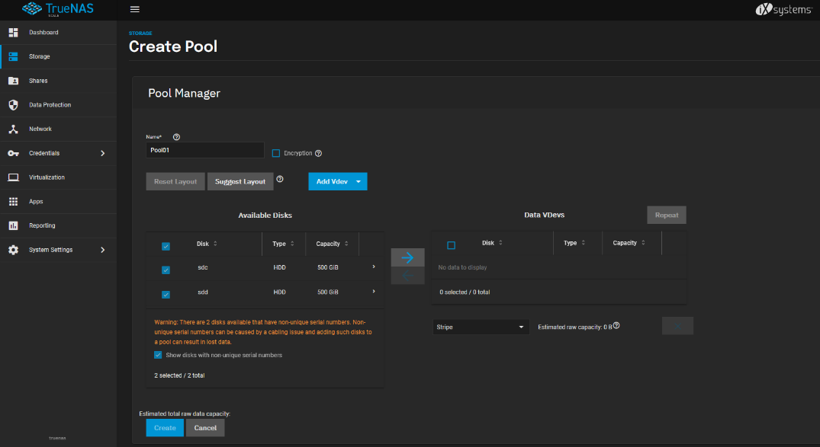Viewport: 820px width, 447px height.
Task: Click 'HDD' type in the sdd row
Action: click(x=280, y=292)
